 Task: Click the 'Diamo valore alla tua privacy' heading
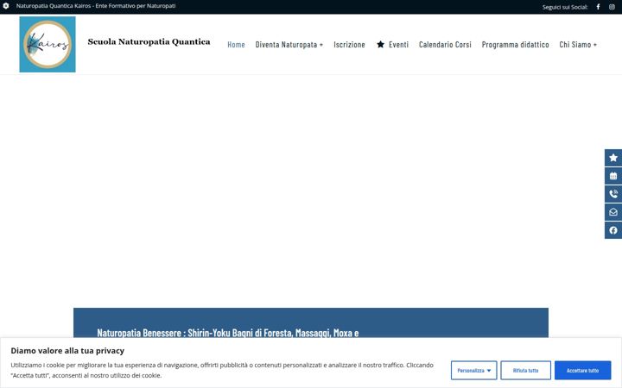(x=67, y=350)
